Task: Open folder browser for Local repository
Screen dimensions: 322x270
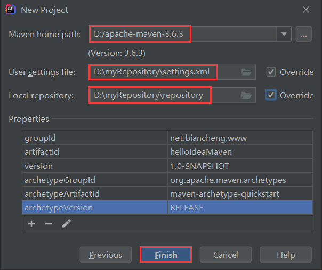Action: (x=246, y=95)
